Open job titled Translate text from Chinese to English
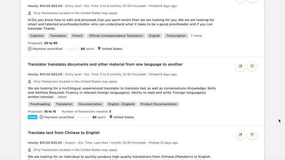The height and width of the screenshot is (160, 285). point(64,133)
